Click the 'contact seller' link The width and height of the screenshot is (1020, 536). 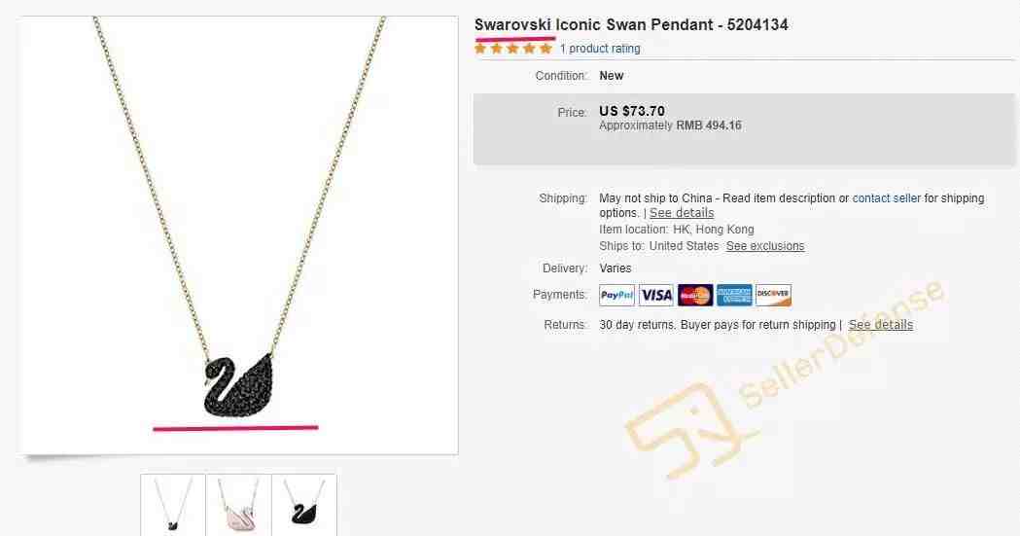click(x=886, y=197)
